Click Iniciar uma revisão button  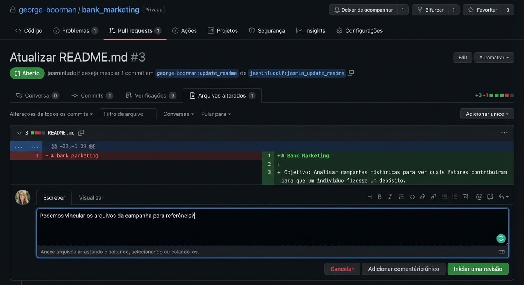[x=478, y=269]
